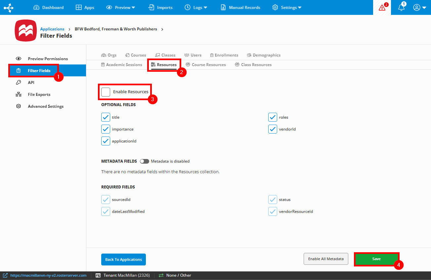Open File Exports from the sidebar
The height and width of the screenshot is (280, 431).
(18, 94)
